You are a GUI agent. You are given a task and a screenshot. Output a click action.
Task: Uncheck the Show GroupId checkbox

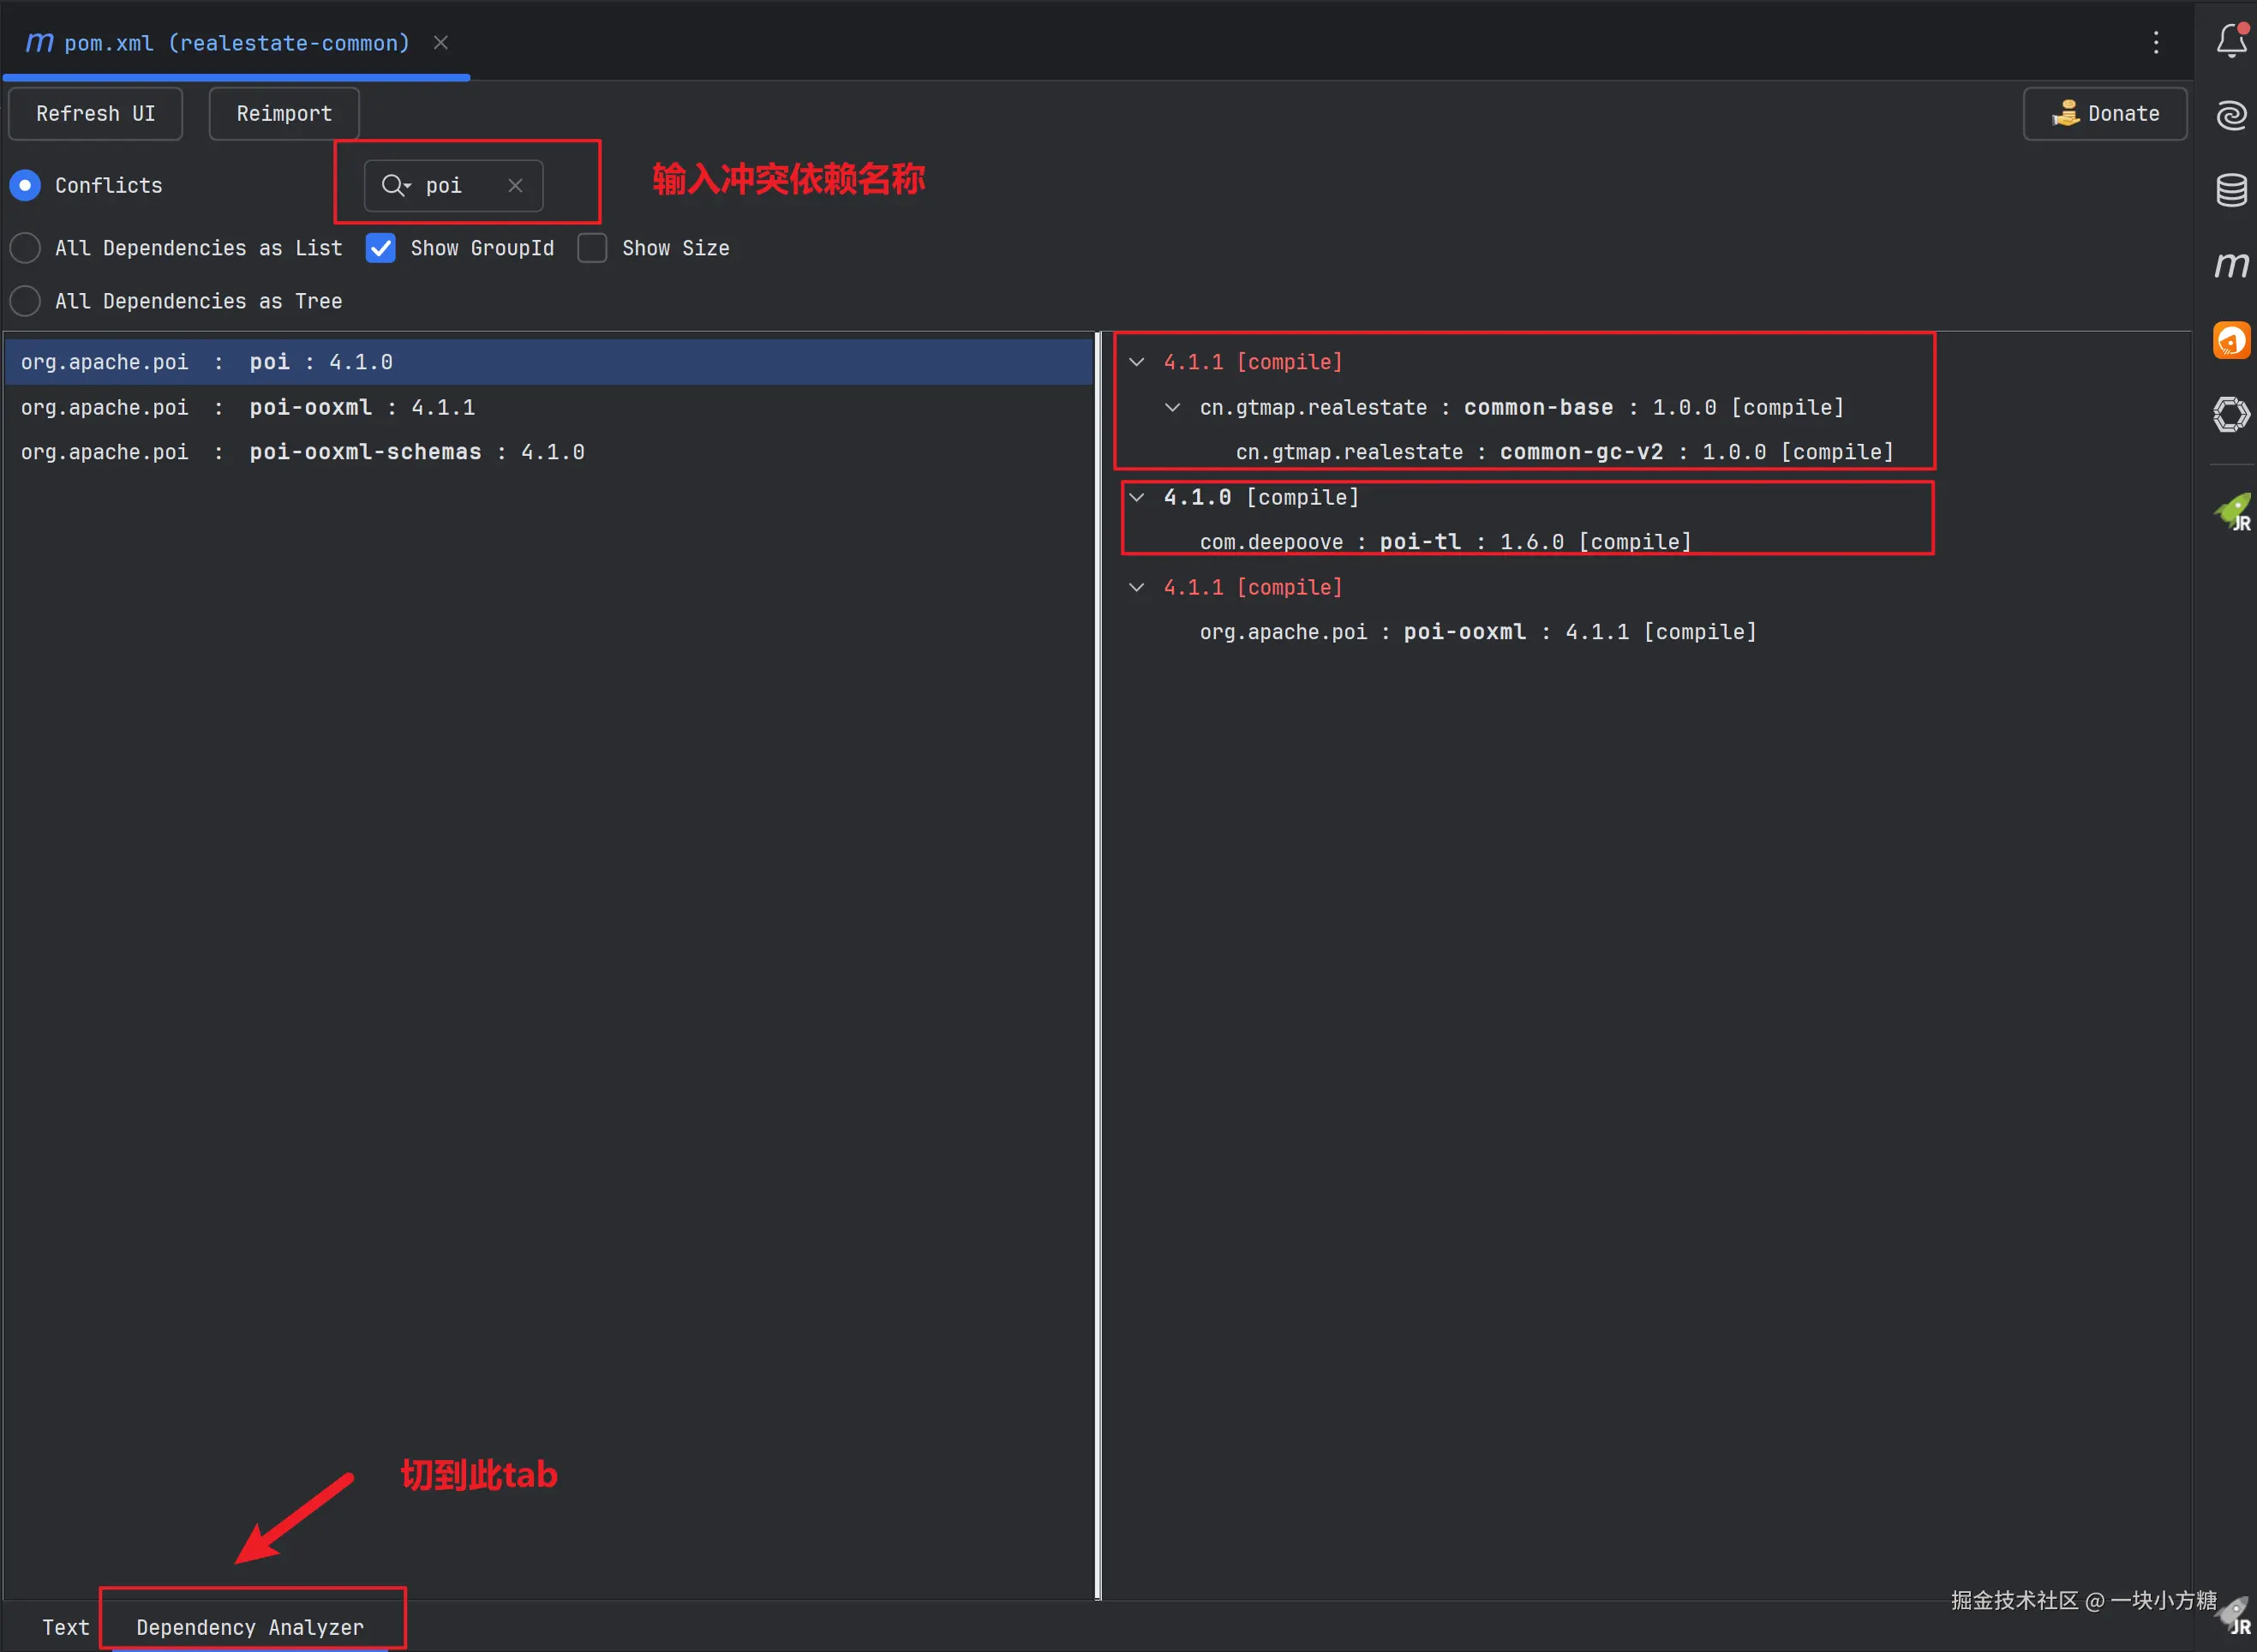(381, 248)
